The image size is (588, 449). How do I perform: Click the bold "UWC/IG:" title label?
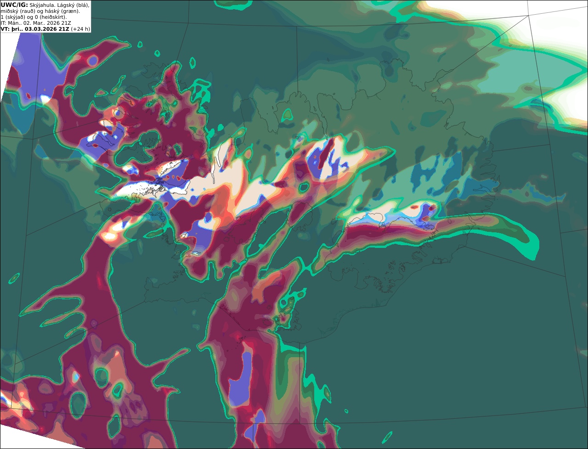coord(14,5)
